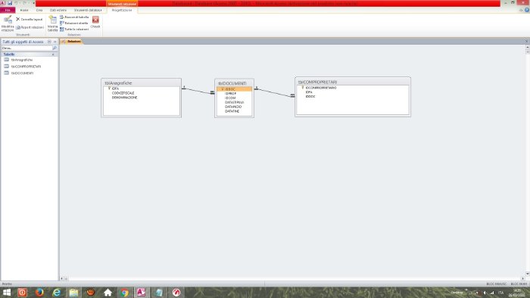530x298 pixels.
Task: Open the File tab
Action: (x=8, y=10)
